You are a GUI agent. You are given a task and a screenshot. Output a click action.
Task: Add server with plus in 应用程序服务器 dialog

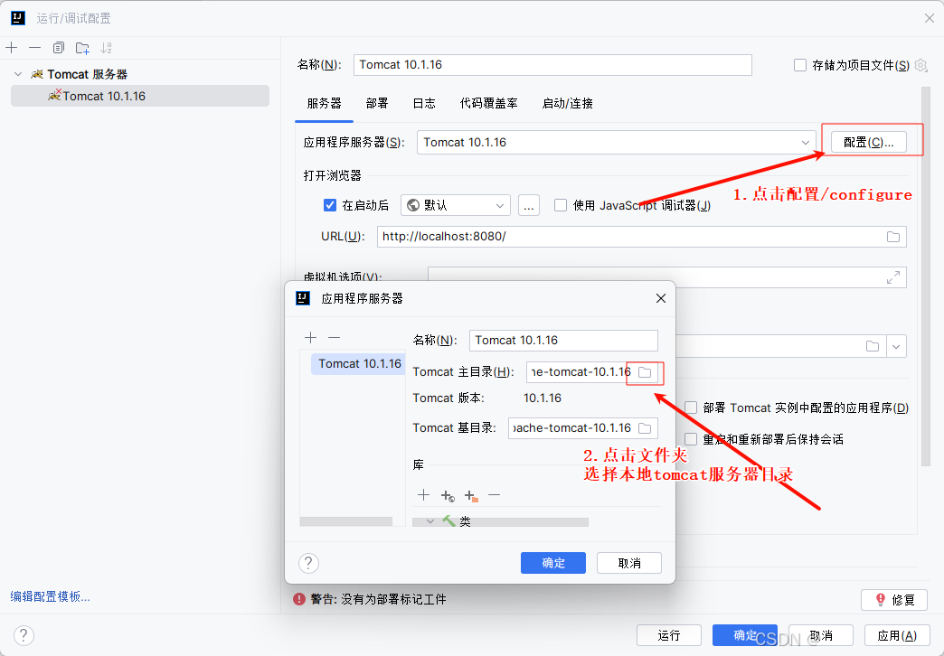point(311,338)
